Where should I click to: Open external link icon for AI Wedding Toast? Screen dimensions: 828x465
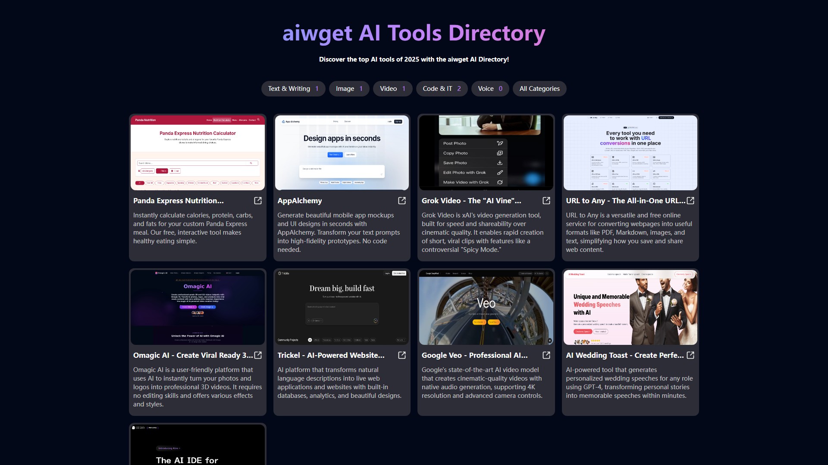tap(690, 355)
